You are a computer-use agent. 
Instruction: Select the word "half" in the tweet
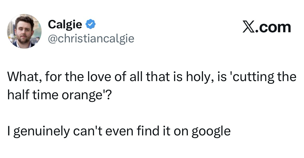click(x=17, y=95)
